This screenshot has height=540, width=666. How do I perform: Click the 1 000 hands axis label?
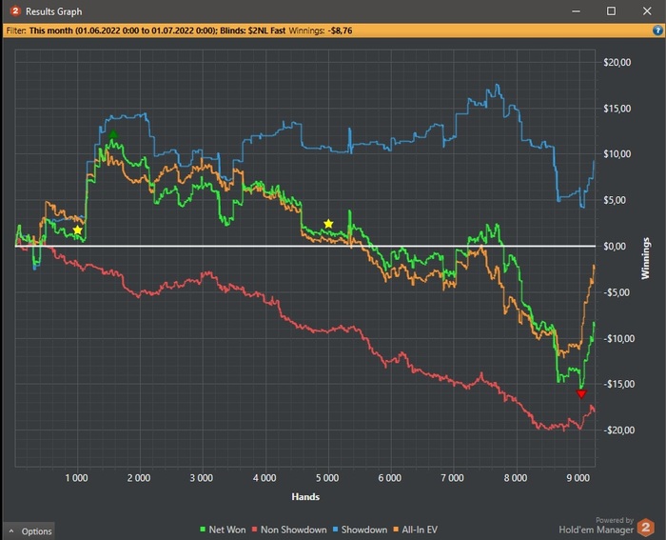click(76, 478)
